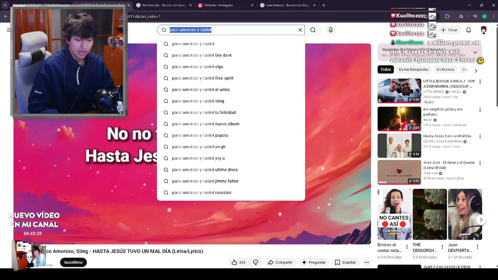This screenshot has width=498, height=280.
Task: Choose suggestion 'paco amoroso y catriel la felicidad'
Action: click(231, 112)
